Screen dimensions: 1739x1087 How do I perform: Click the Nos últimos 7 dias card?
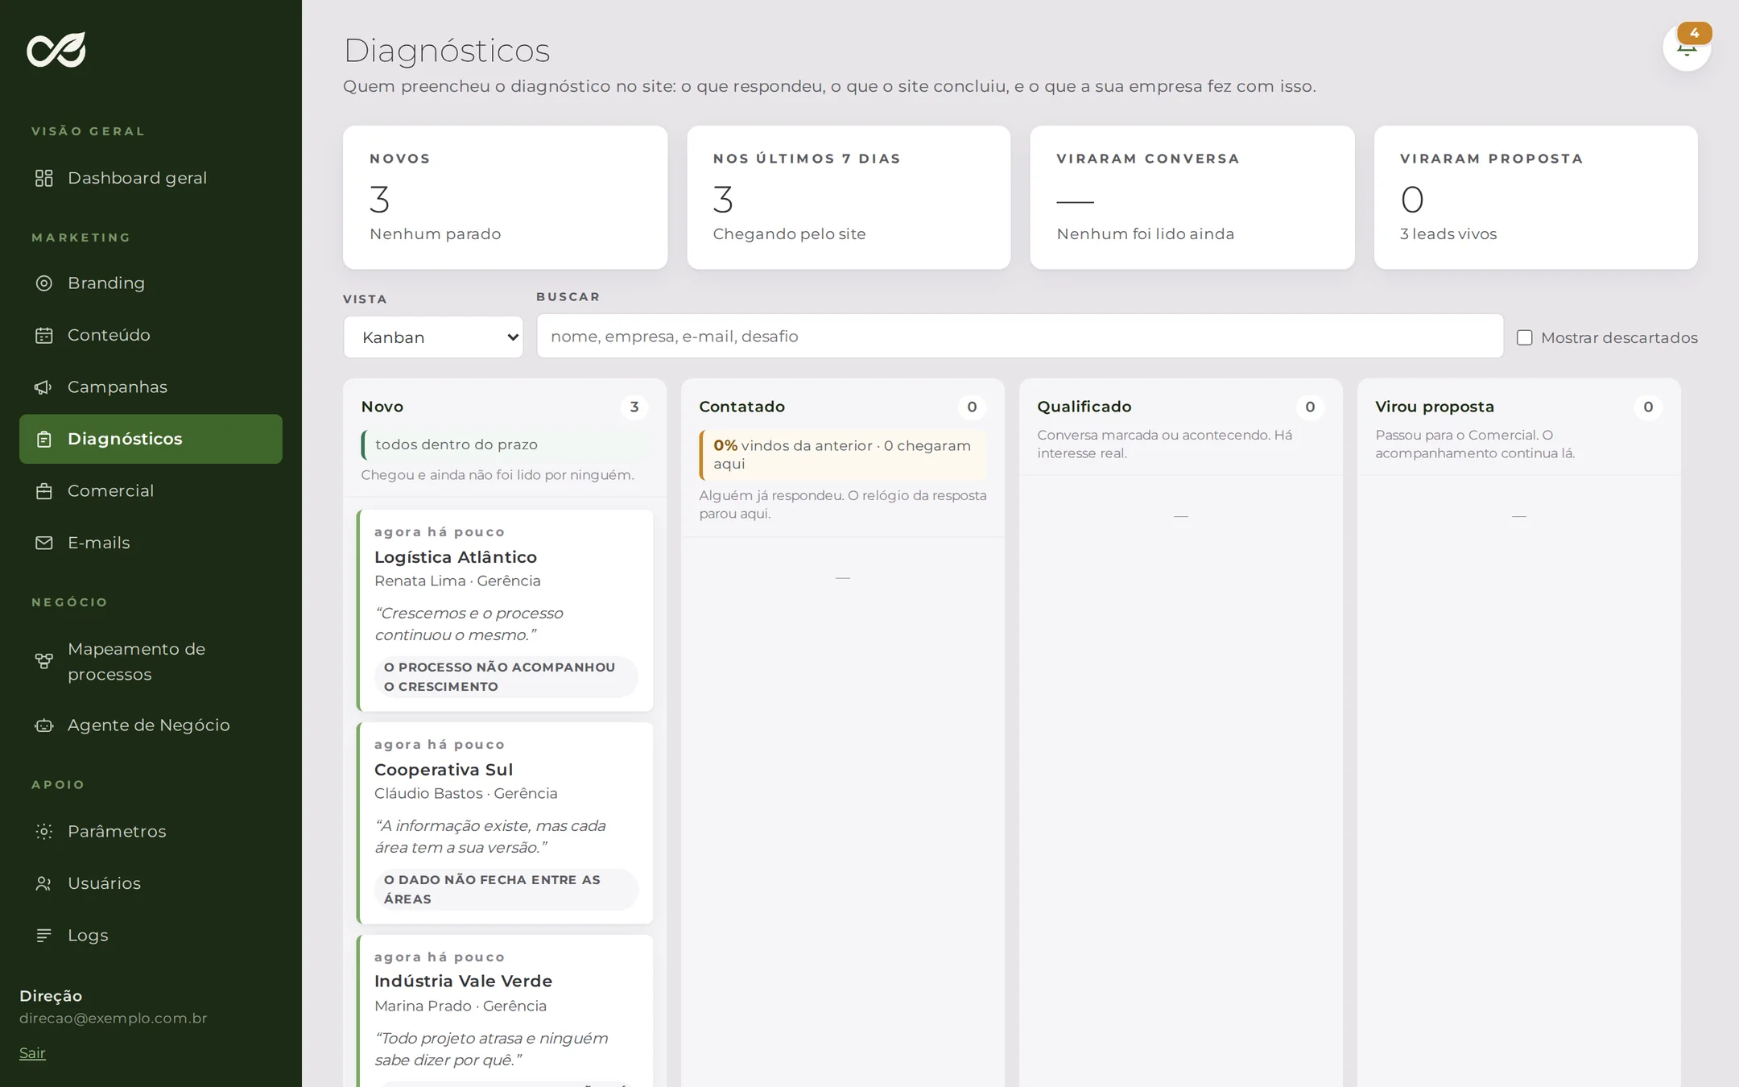pos(849,197)
